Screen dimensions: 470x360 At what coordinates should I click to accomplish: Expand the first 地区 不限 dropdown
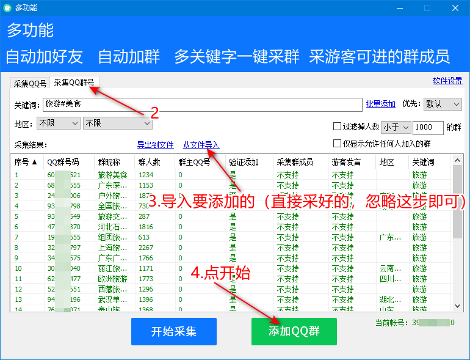point(59,123)
